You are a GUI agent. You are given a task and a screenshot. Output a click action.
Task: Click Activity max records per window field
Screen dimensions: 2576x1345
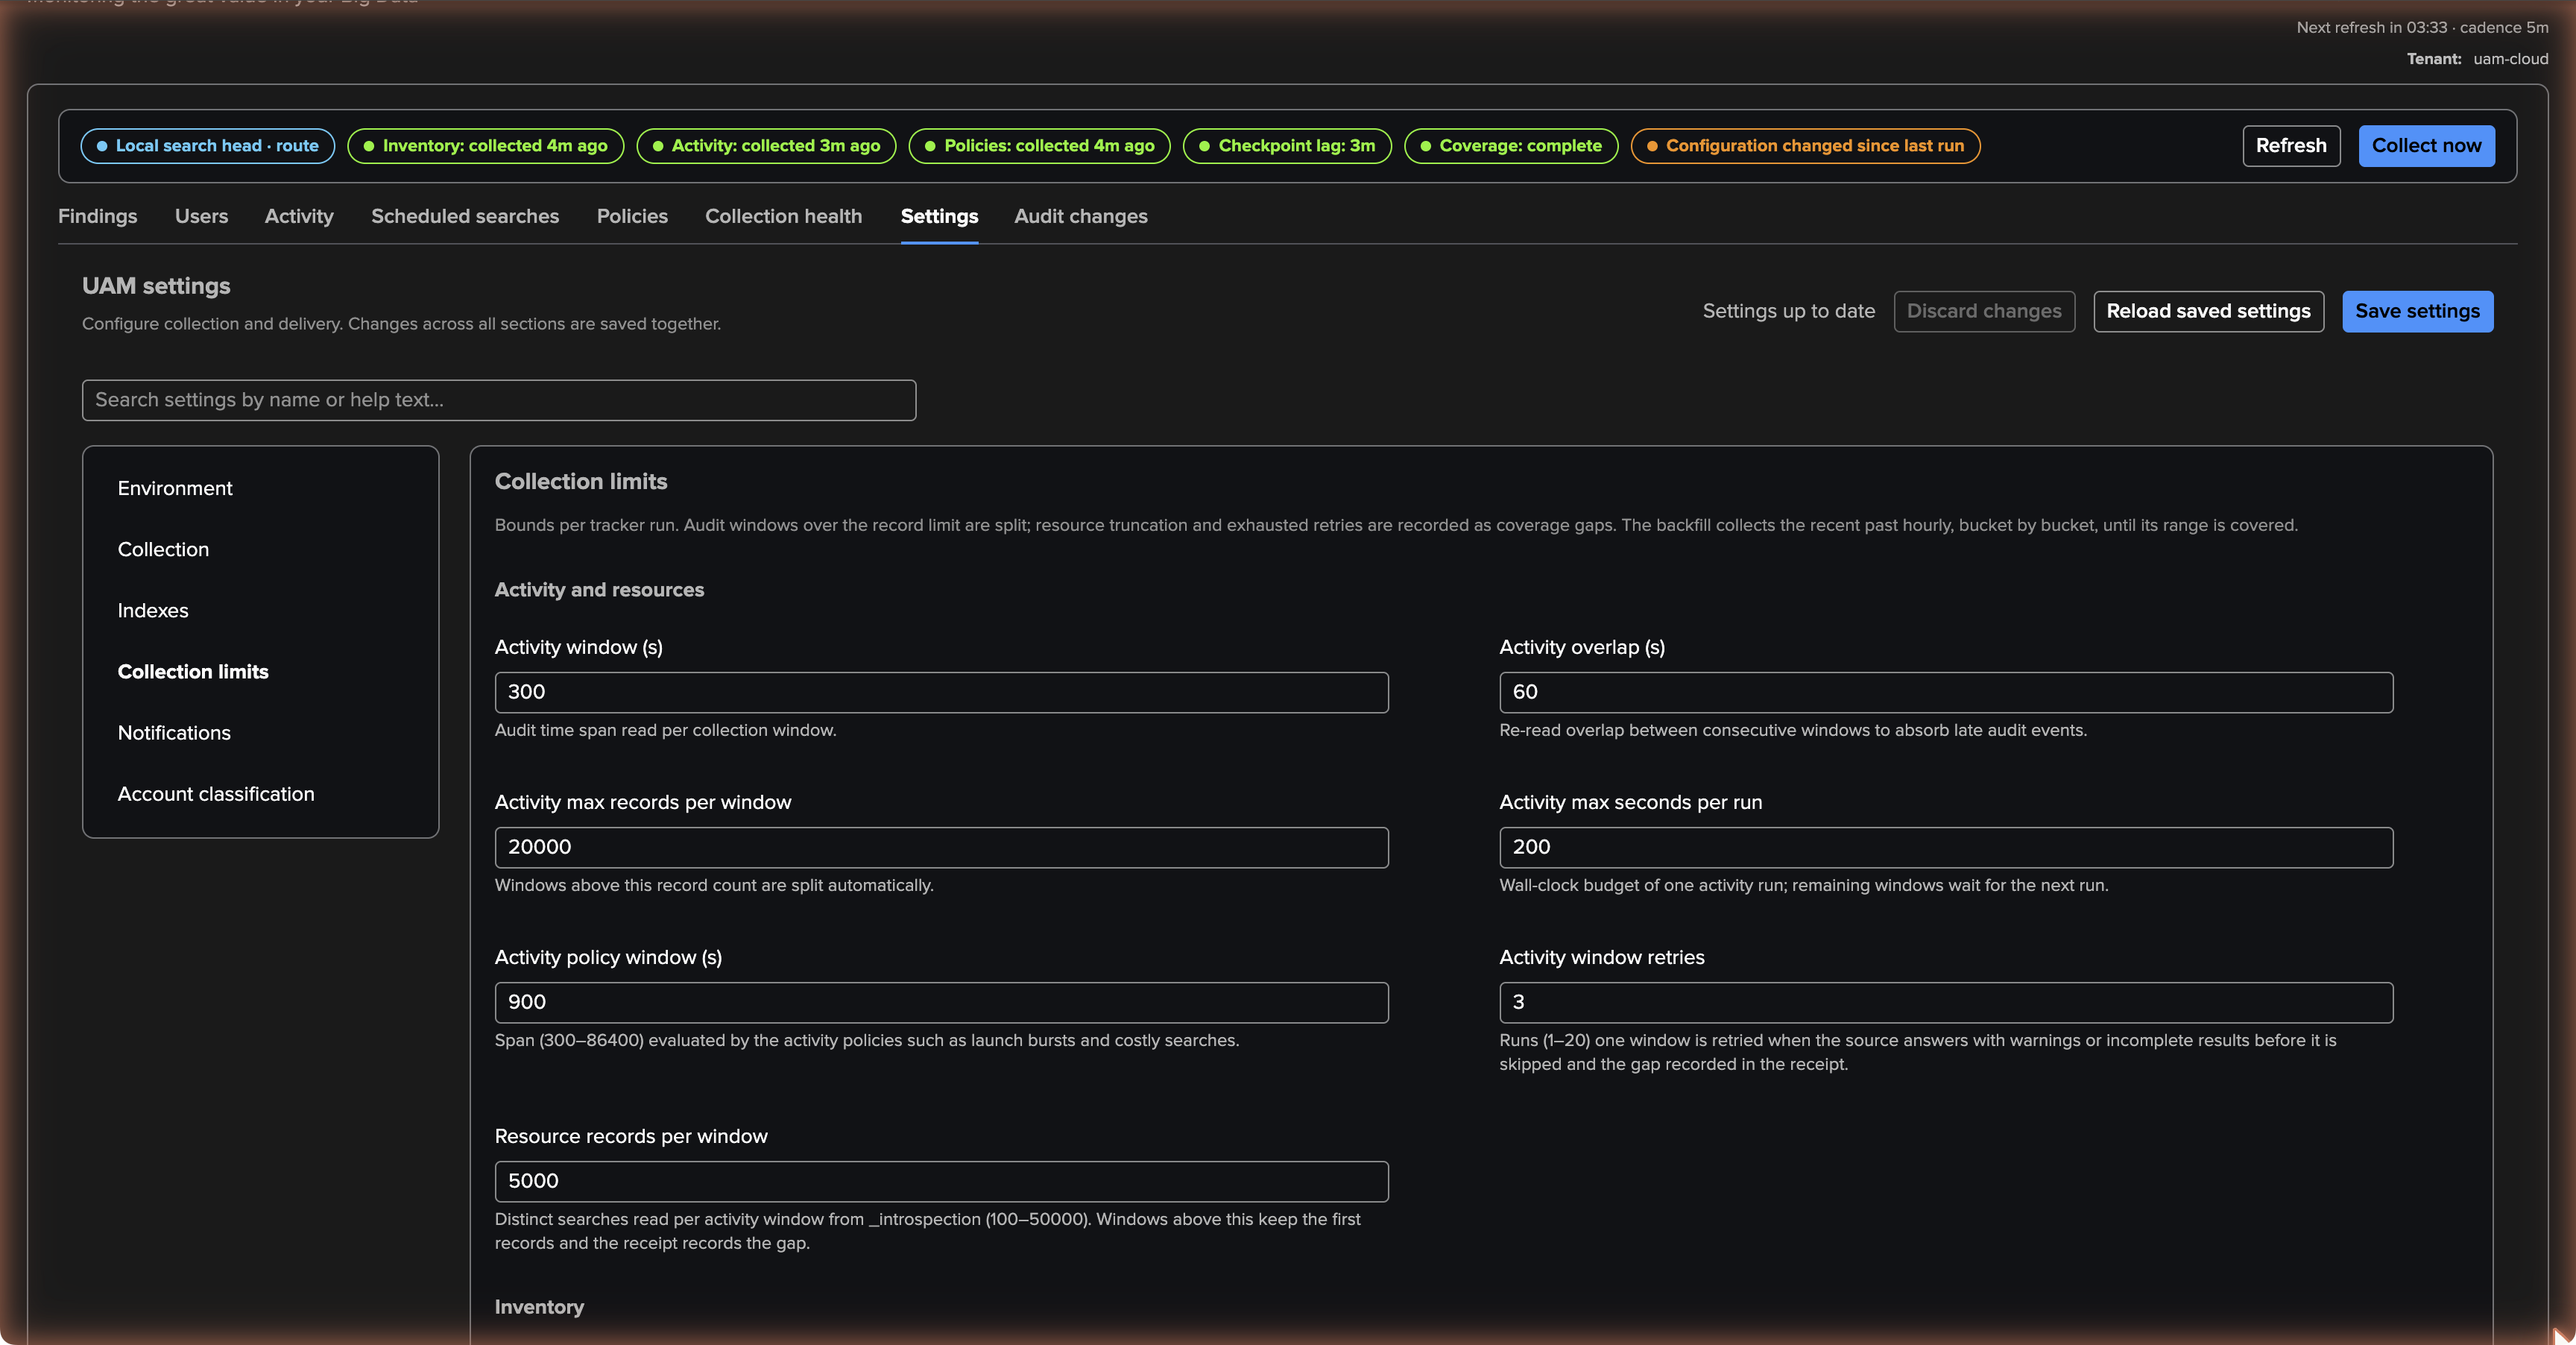pyautogui.click(x=941, y=847)
